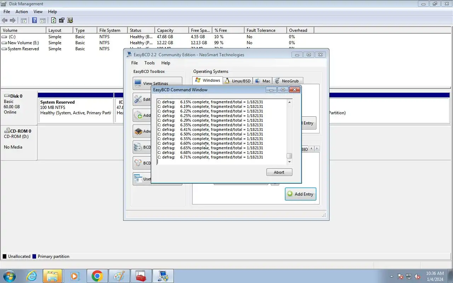Viewport: 453px width, 283px height.
Task: Click the volume speaker tray icon
Action: [418, 276]
